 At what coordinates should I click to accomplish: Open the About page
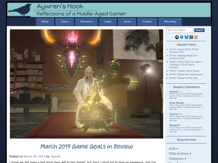[x=127, y=22]
